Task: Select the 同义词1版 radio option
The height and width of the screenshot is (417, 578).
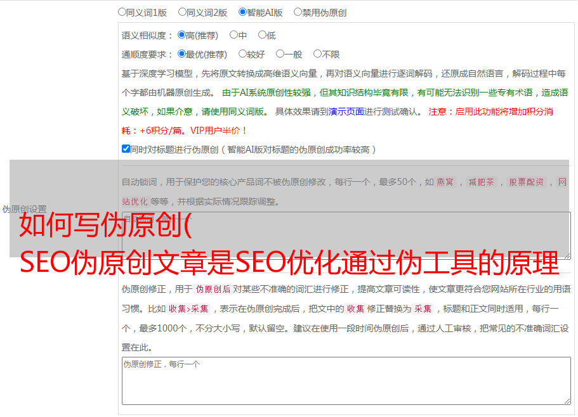Action: pyautogui.click(x=122, y=12)
